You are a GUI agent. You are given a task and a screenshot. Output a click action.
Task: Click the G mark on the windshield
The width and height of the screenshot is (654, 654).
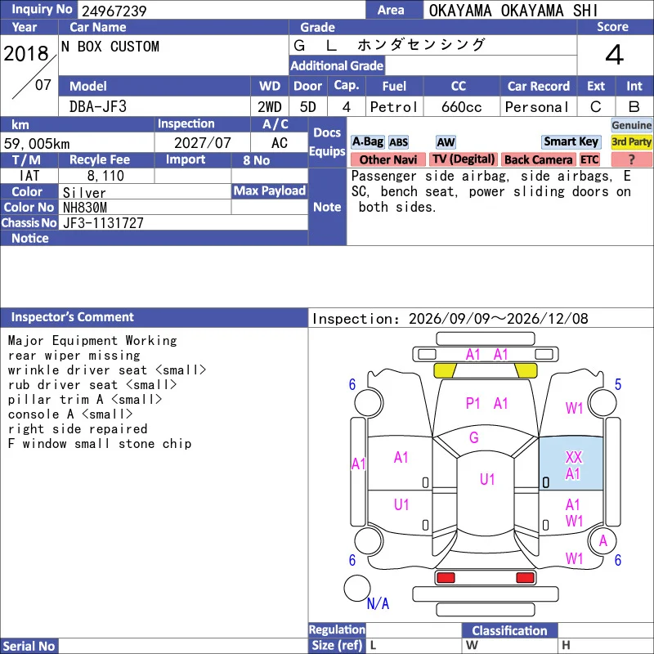click(x=474, y=437)
